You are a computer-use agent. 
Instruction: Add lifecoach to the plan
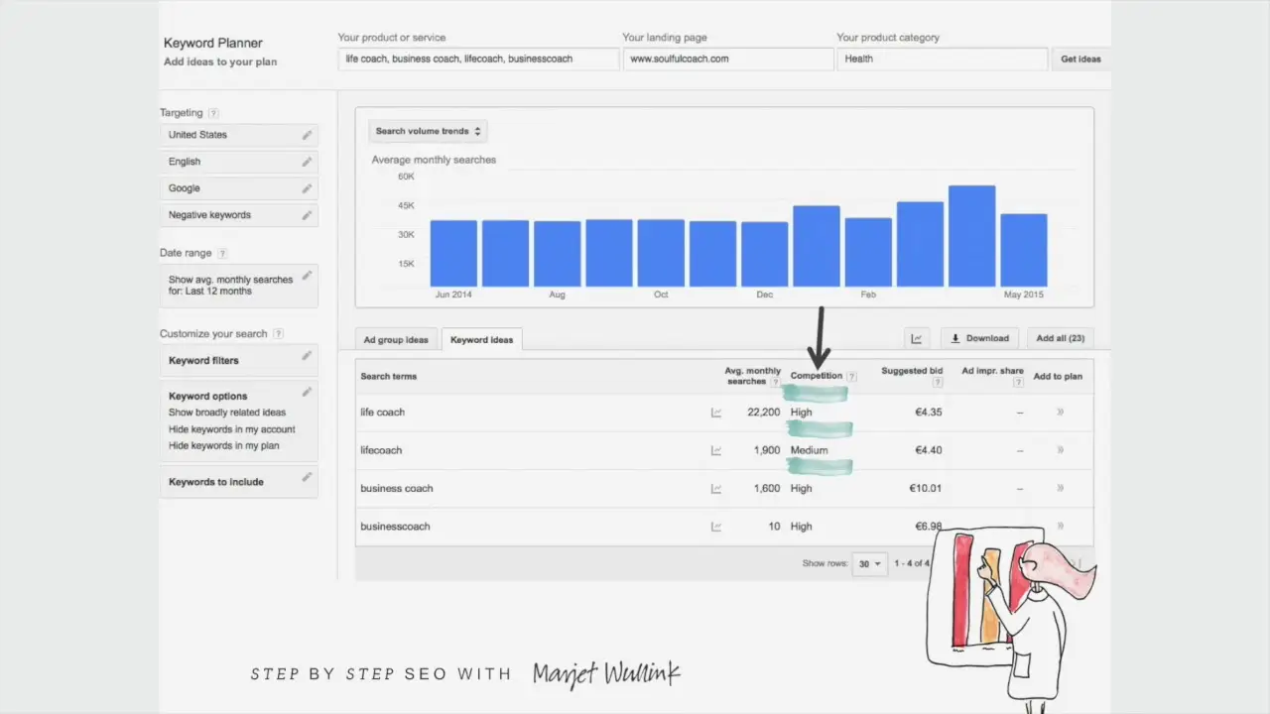tap(1060, 449)
